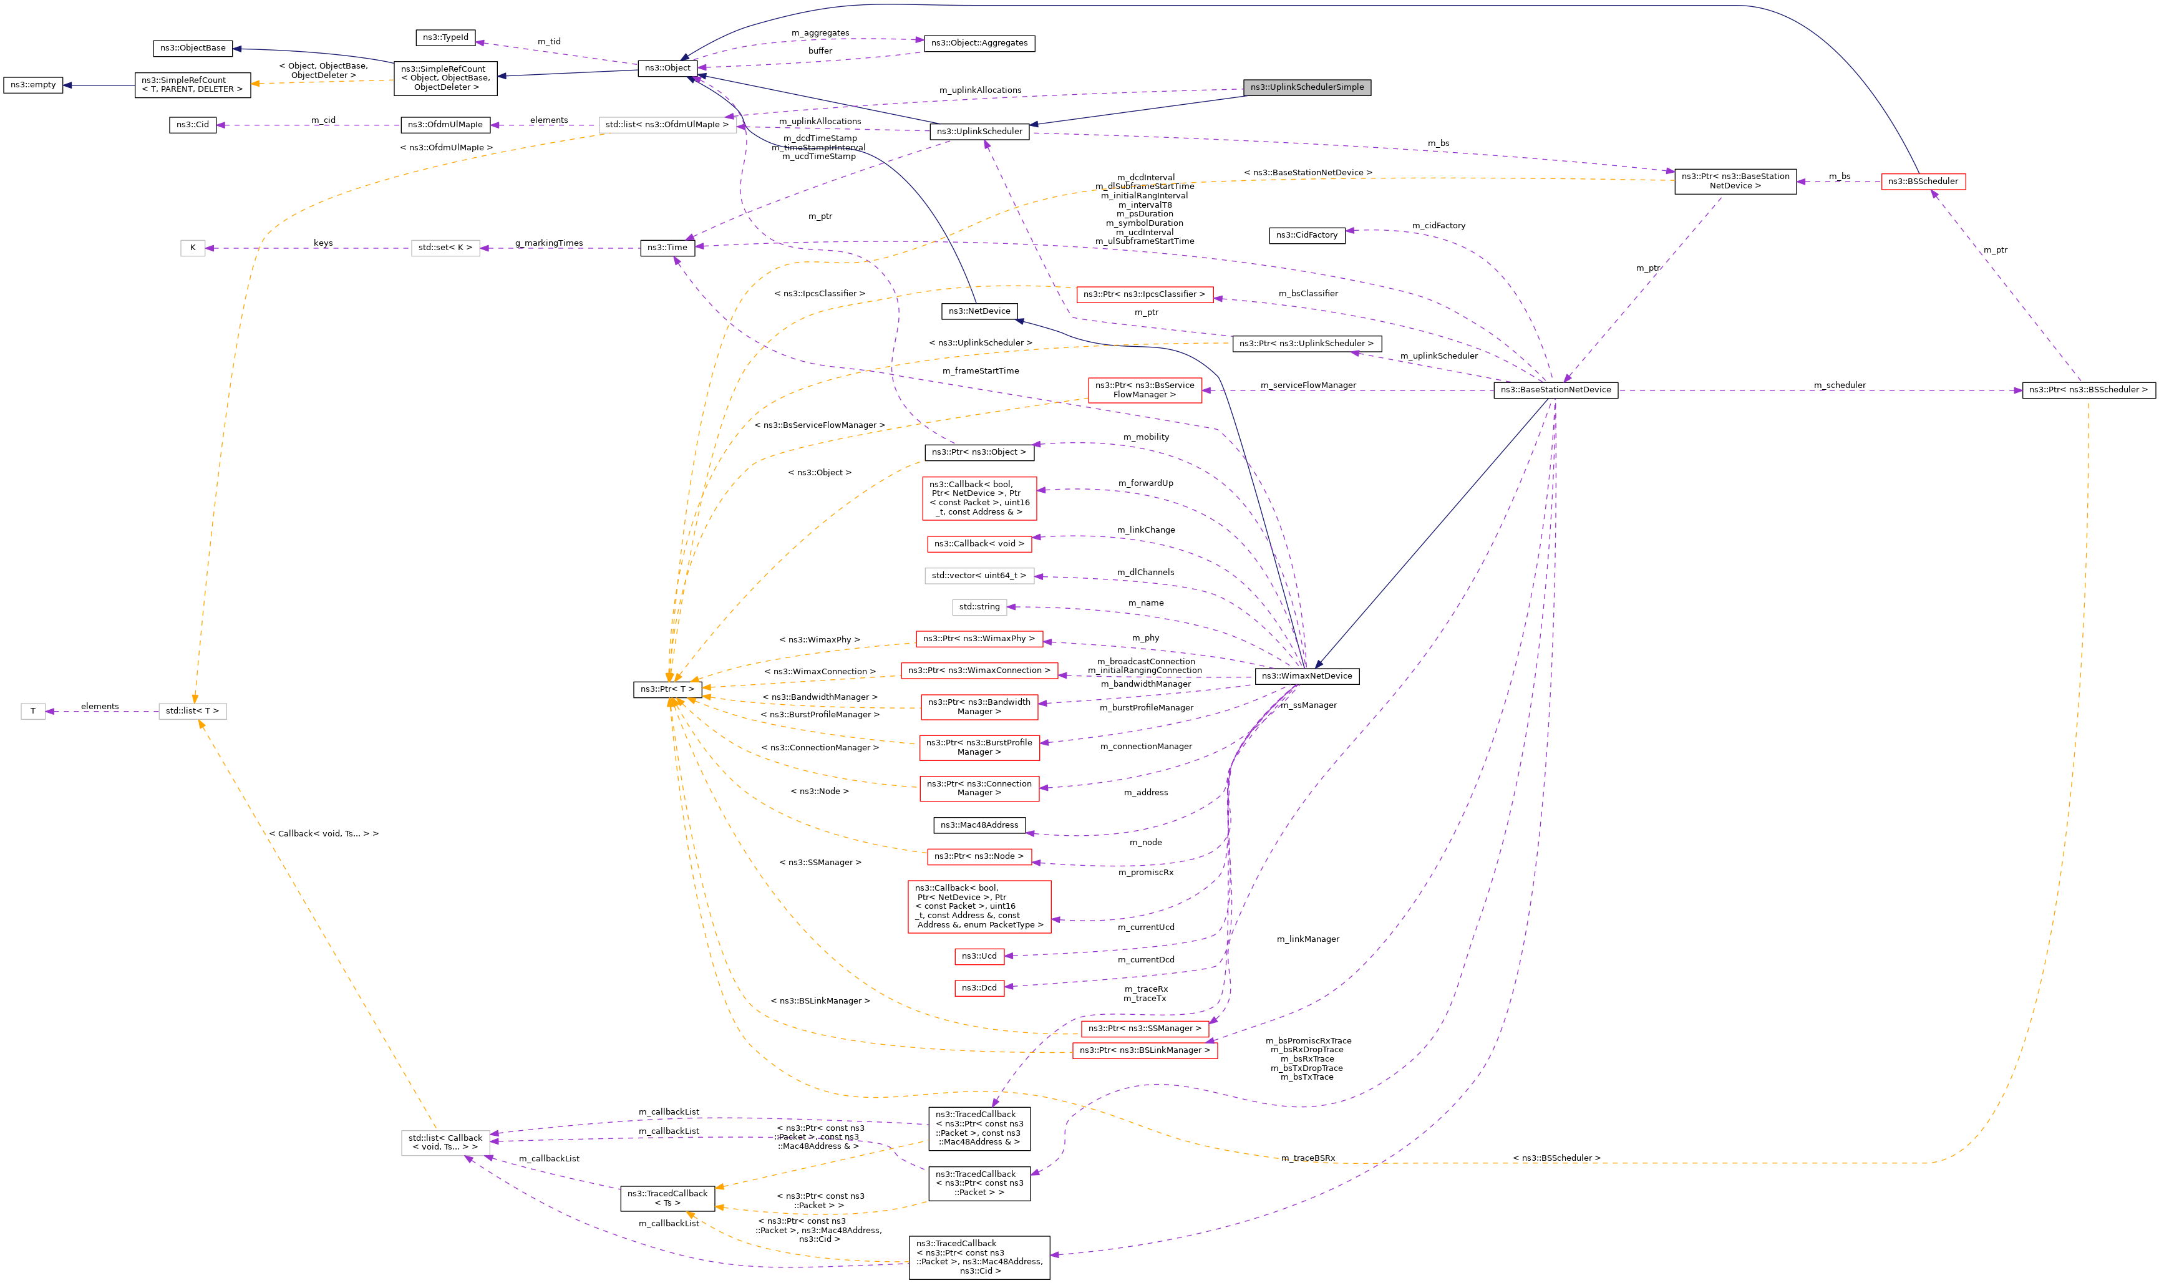Open ns3::Ptr< ns3::BSLinkManager > node
2159x1283 pixels.
(1145, 1052)
